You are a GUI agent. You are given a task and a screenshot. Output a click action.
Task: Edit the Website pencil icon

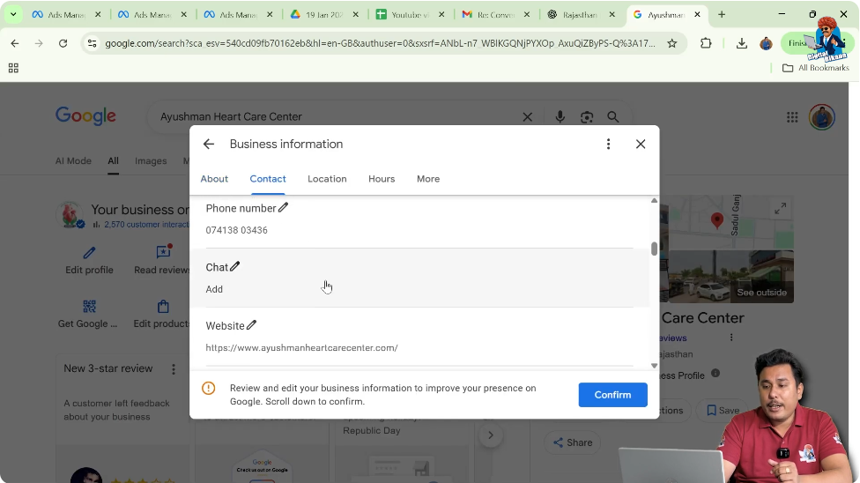tap(251, 325)
